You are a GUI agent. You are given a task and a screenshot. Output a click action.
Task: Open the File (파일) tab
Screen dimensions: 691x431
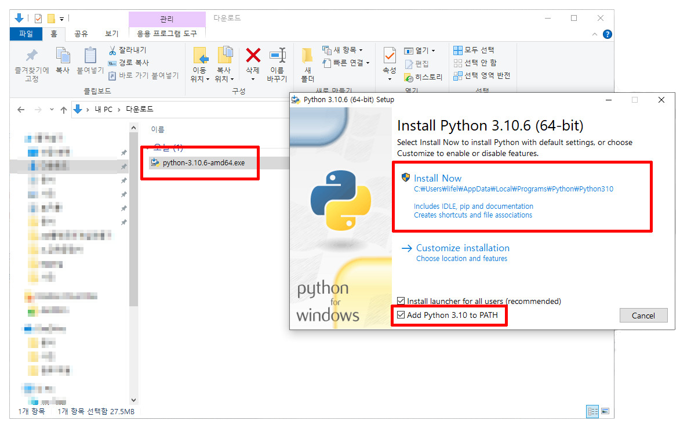click(26, 34)
